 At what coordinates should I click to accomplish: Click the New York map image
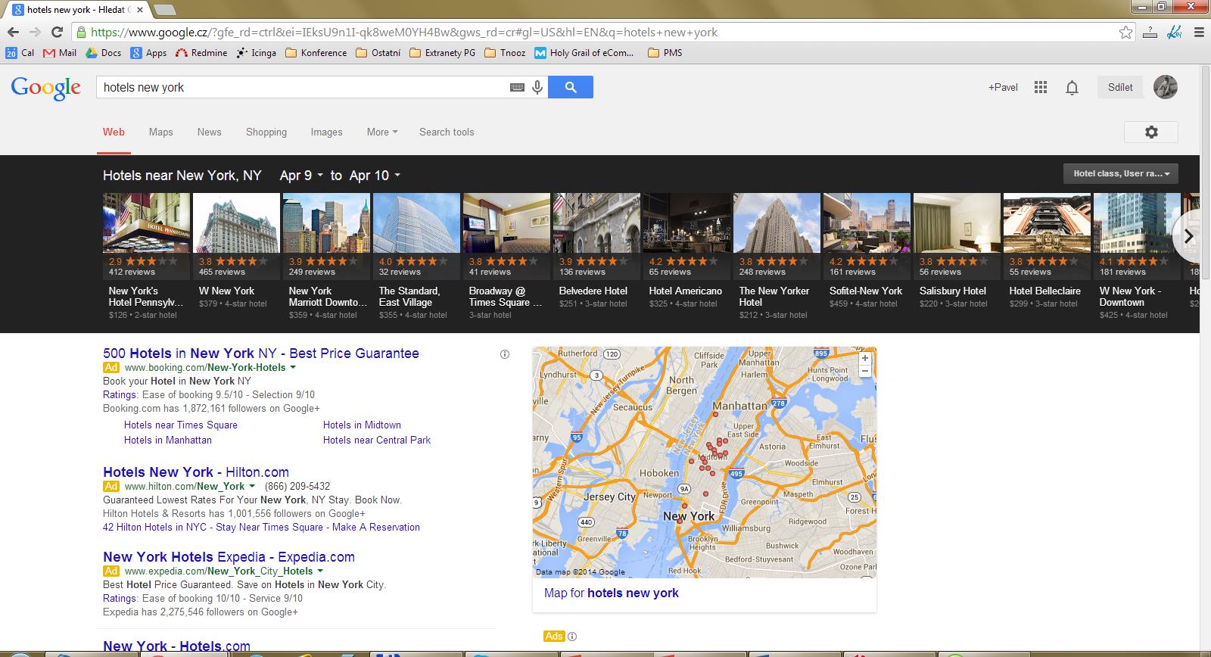(704, 462)
